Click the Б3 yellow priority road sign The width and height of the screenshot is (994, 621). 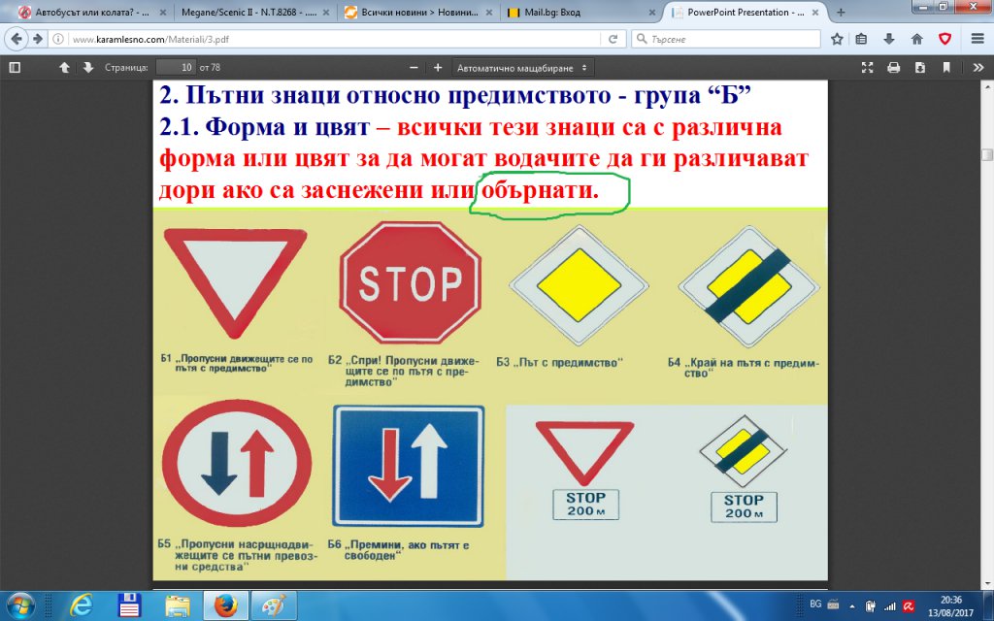(579, 286)
